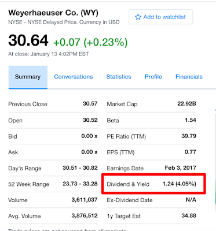Click the Previous Close row label
216x231 pixels.
[28, 104]
